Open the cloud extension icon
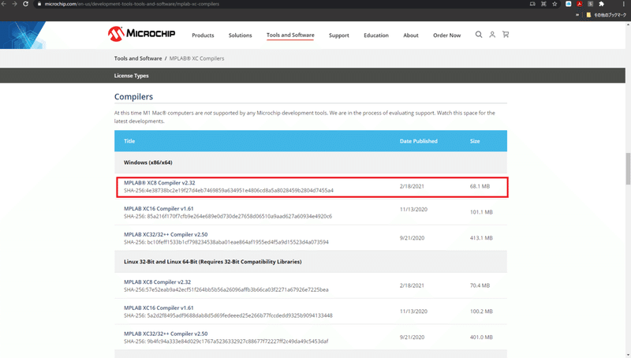631x358 pixels. (x=568, y=4)
